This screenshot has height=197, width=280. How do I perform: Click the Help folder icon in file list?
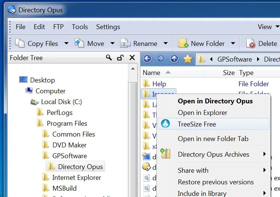pos(146,83)
